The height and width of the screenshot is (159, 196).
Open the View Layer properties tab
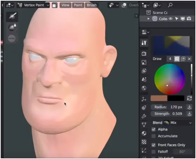[144, 71]
